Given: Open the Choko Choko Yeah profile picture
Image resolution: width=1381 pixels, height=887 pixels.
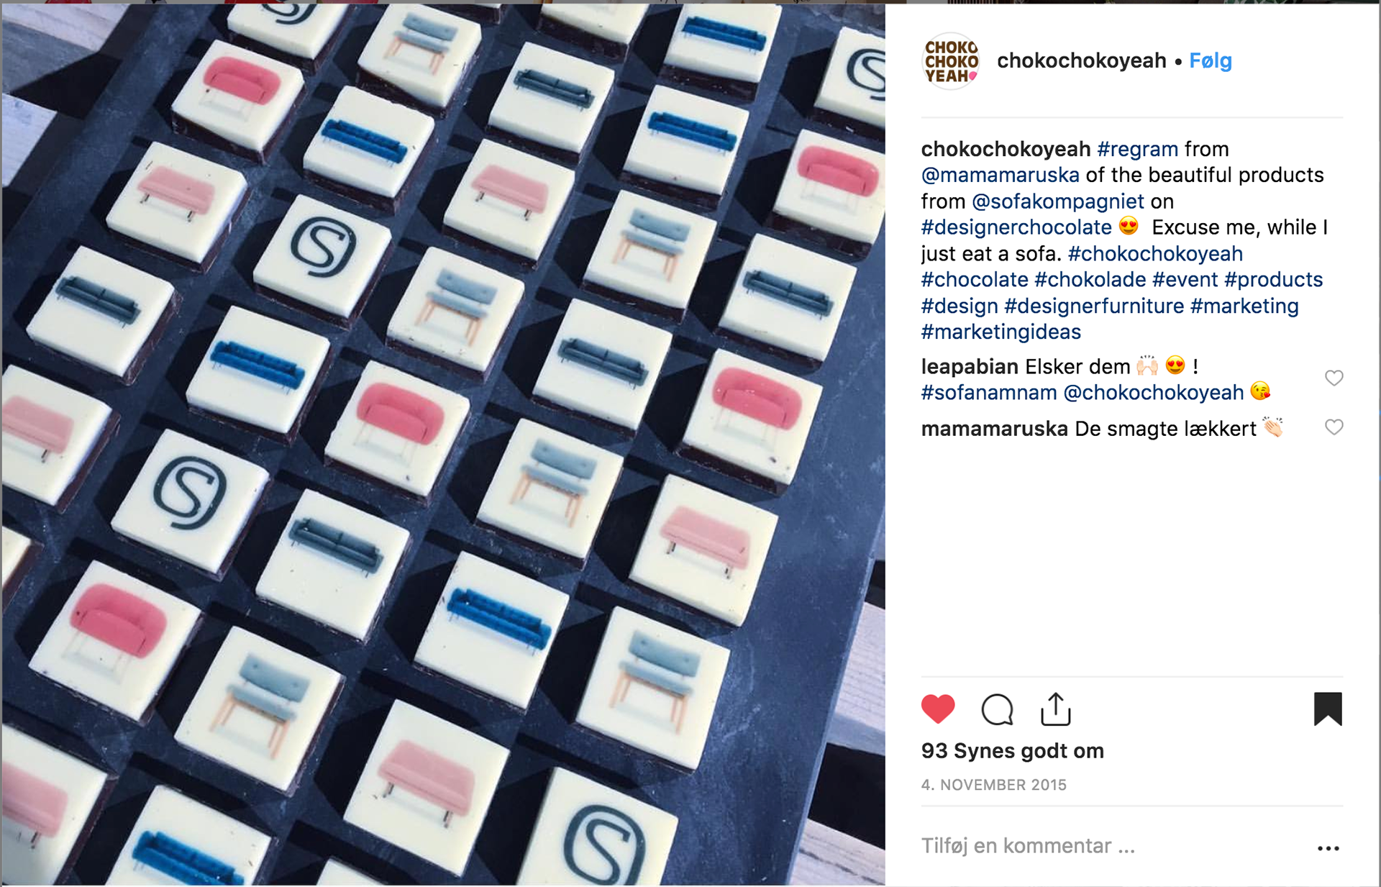Looking at the screenshot, I should pyautogui.click(x=951, y=61).
